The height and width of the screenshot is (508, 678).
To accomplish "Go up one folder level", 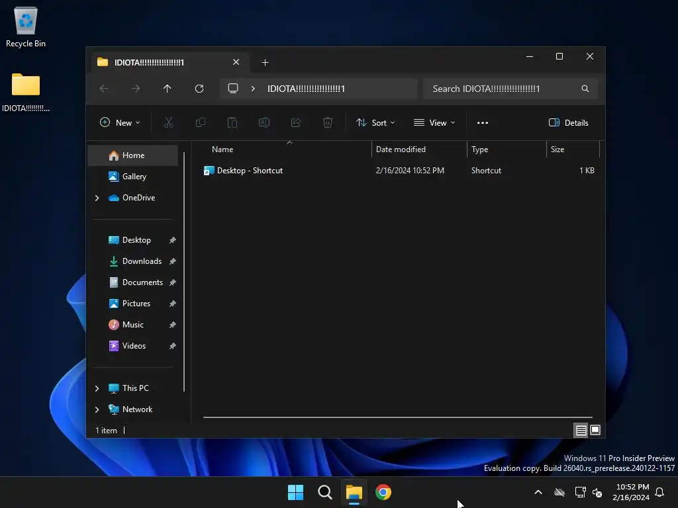I will point(168,89).
